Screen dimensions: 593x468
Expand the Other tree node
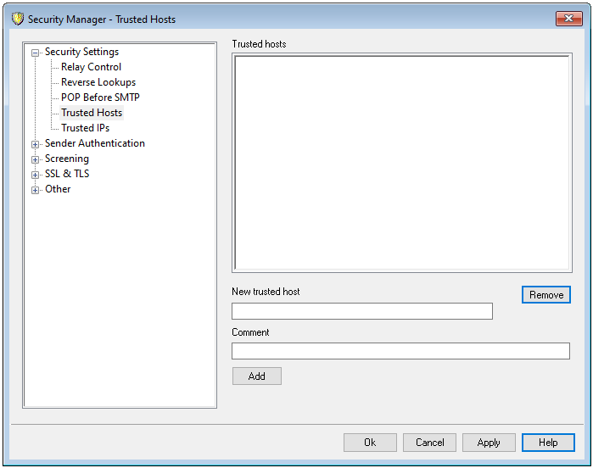click(x=36, y=190)
